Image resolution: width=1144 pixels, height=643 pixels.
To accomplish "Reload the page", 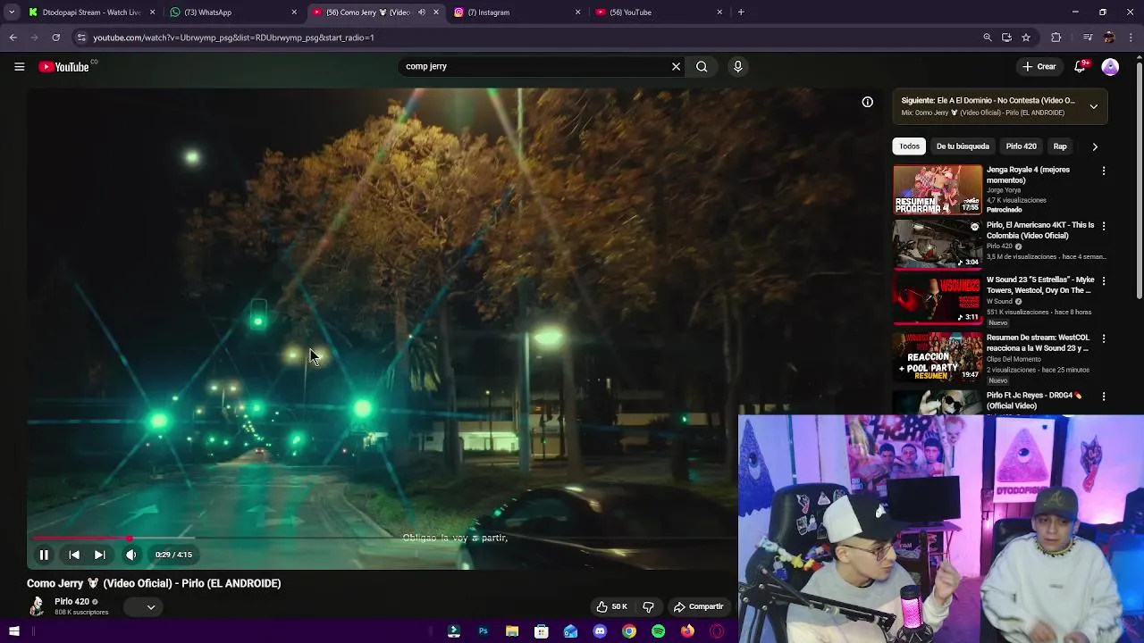I will point(55,38).
